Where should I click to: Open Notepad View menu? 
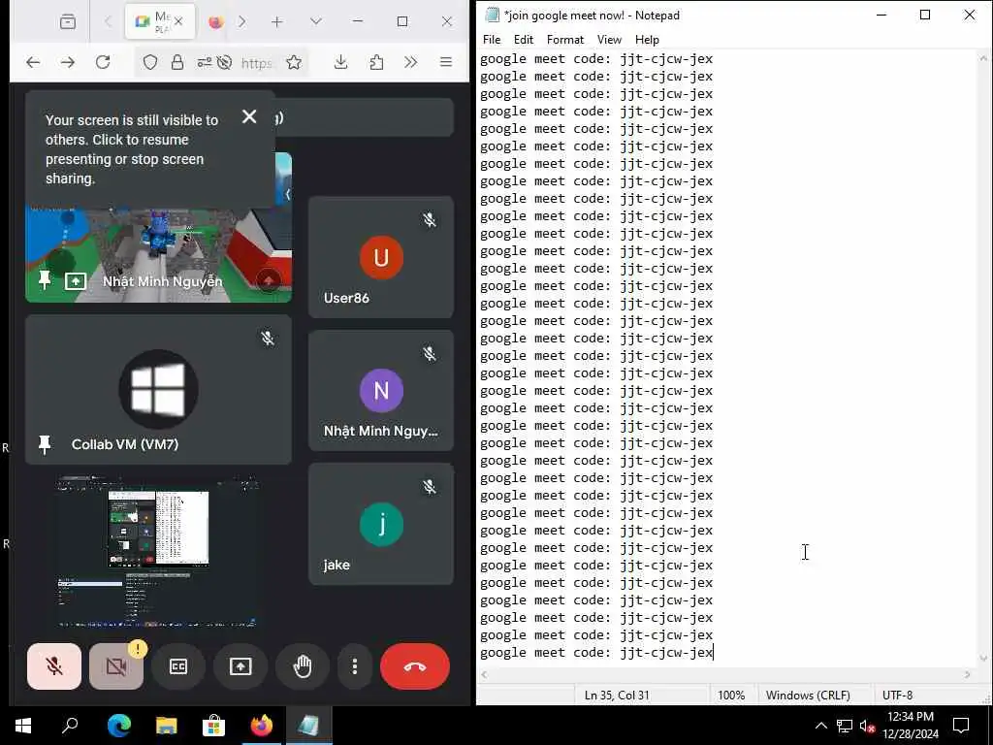[609, 39]
